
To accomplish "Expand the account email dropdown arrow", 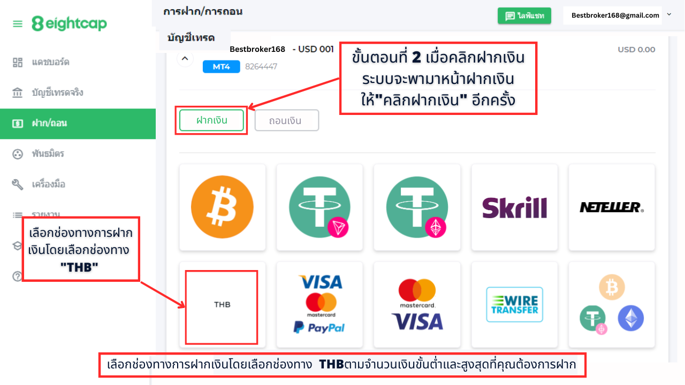I will 669,15.
